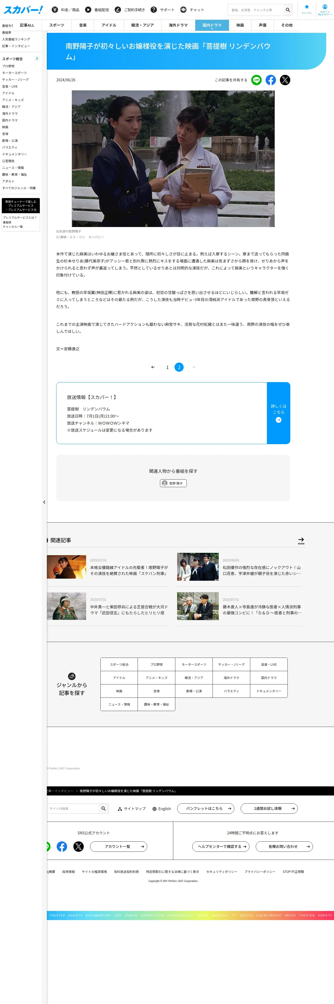Screen dimensions: 334x1004
Task: Open ご契約手続き pencil icon link
Action: 118,10
